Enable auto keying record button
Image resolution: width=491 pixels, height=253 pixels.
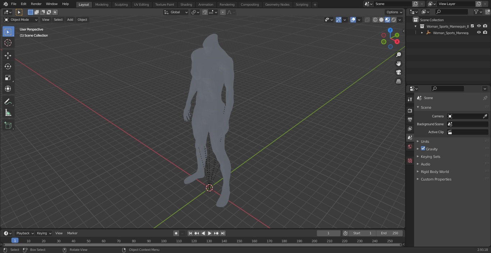click(176, 233)
